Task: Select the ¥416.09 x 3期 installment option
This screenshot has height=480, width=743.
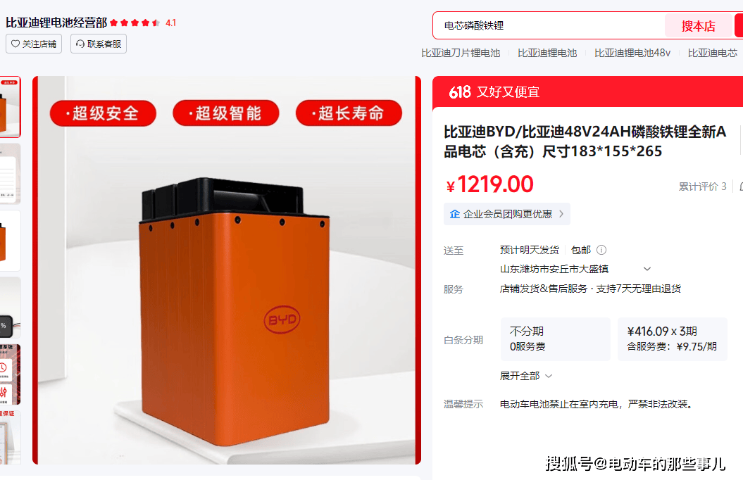Action: (x=672, y=339)
